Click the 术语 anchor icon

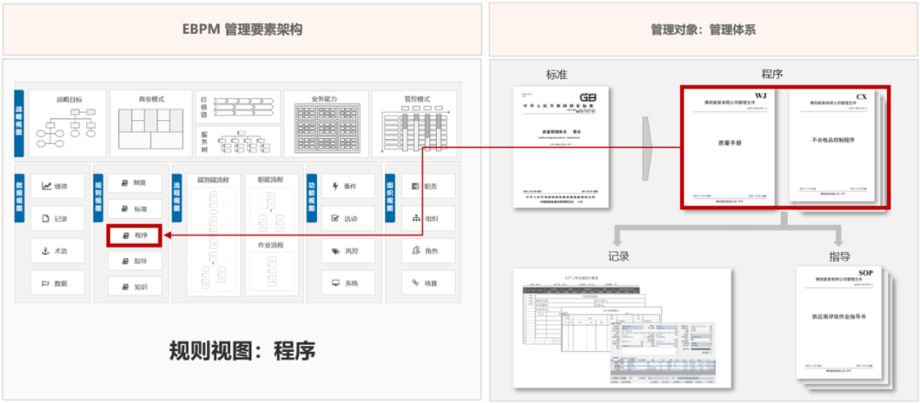47,250
